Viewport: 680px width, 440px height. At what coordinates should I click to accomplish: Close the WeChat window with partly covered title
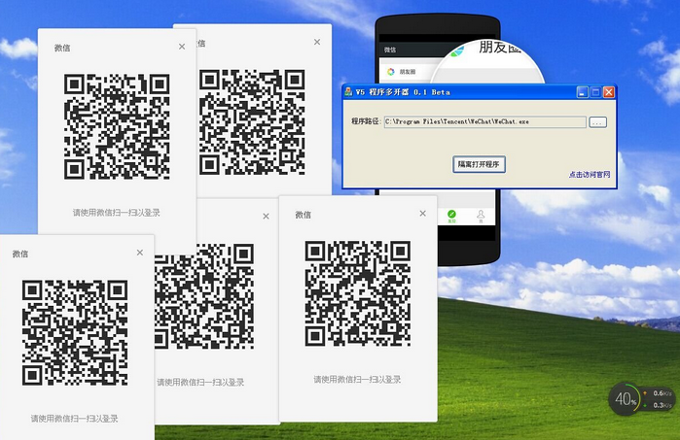(317, 42)
